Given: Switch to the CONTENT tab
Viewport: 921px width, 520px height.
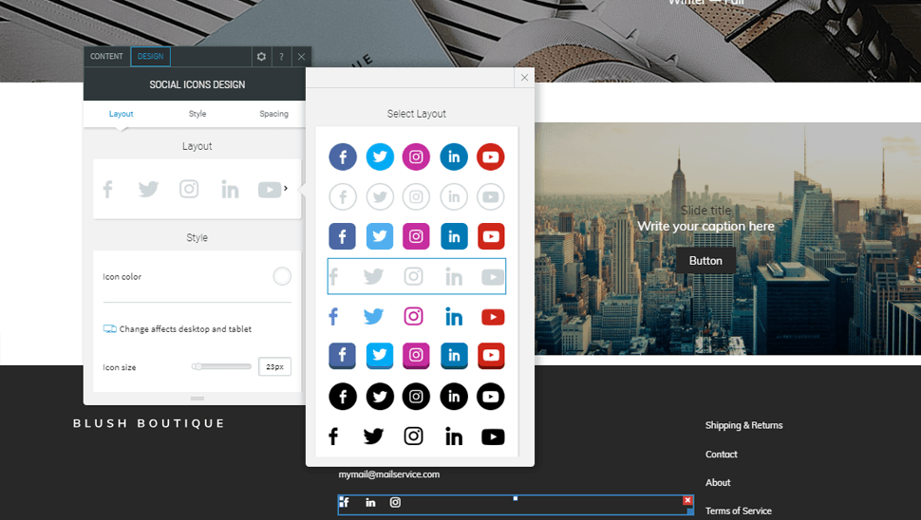Looking at the screenshot, I should (106, 56).
